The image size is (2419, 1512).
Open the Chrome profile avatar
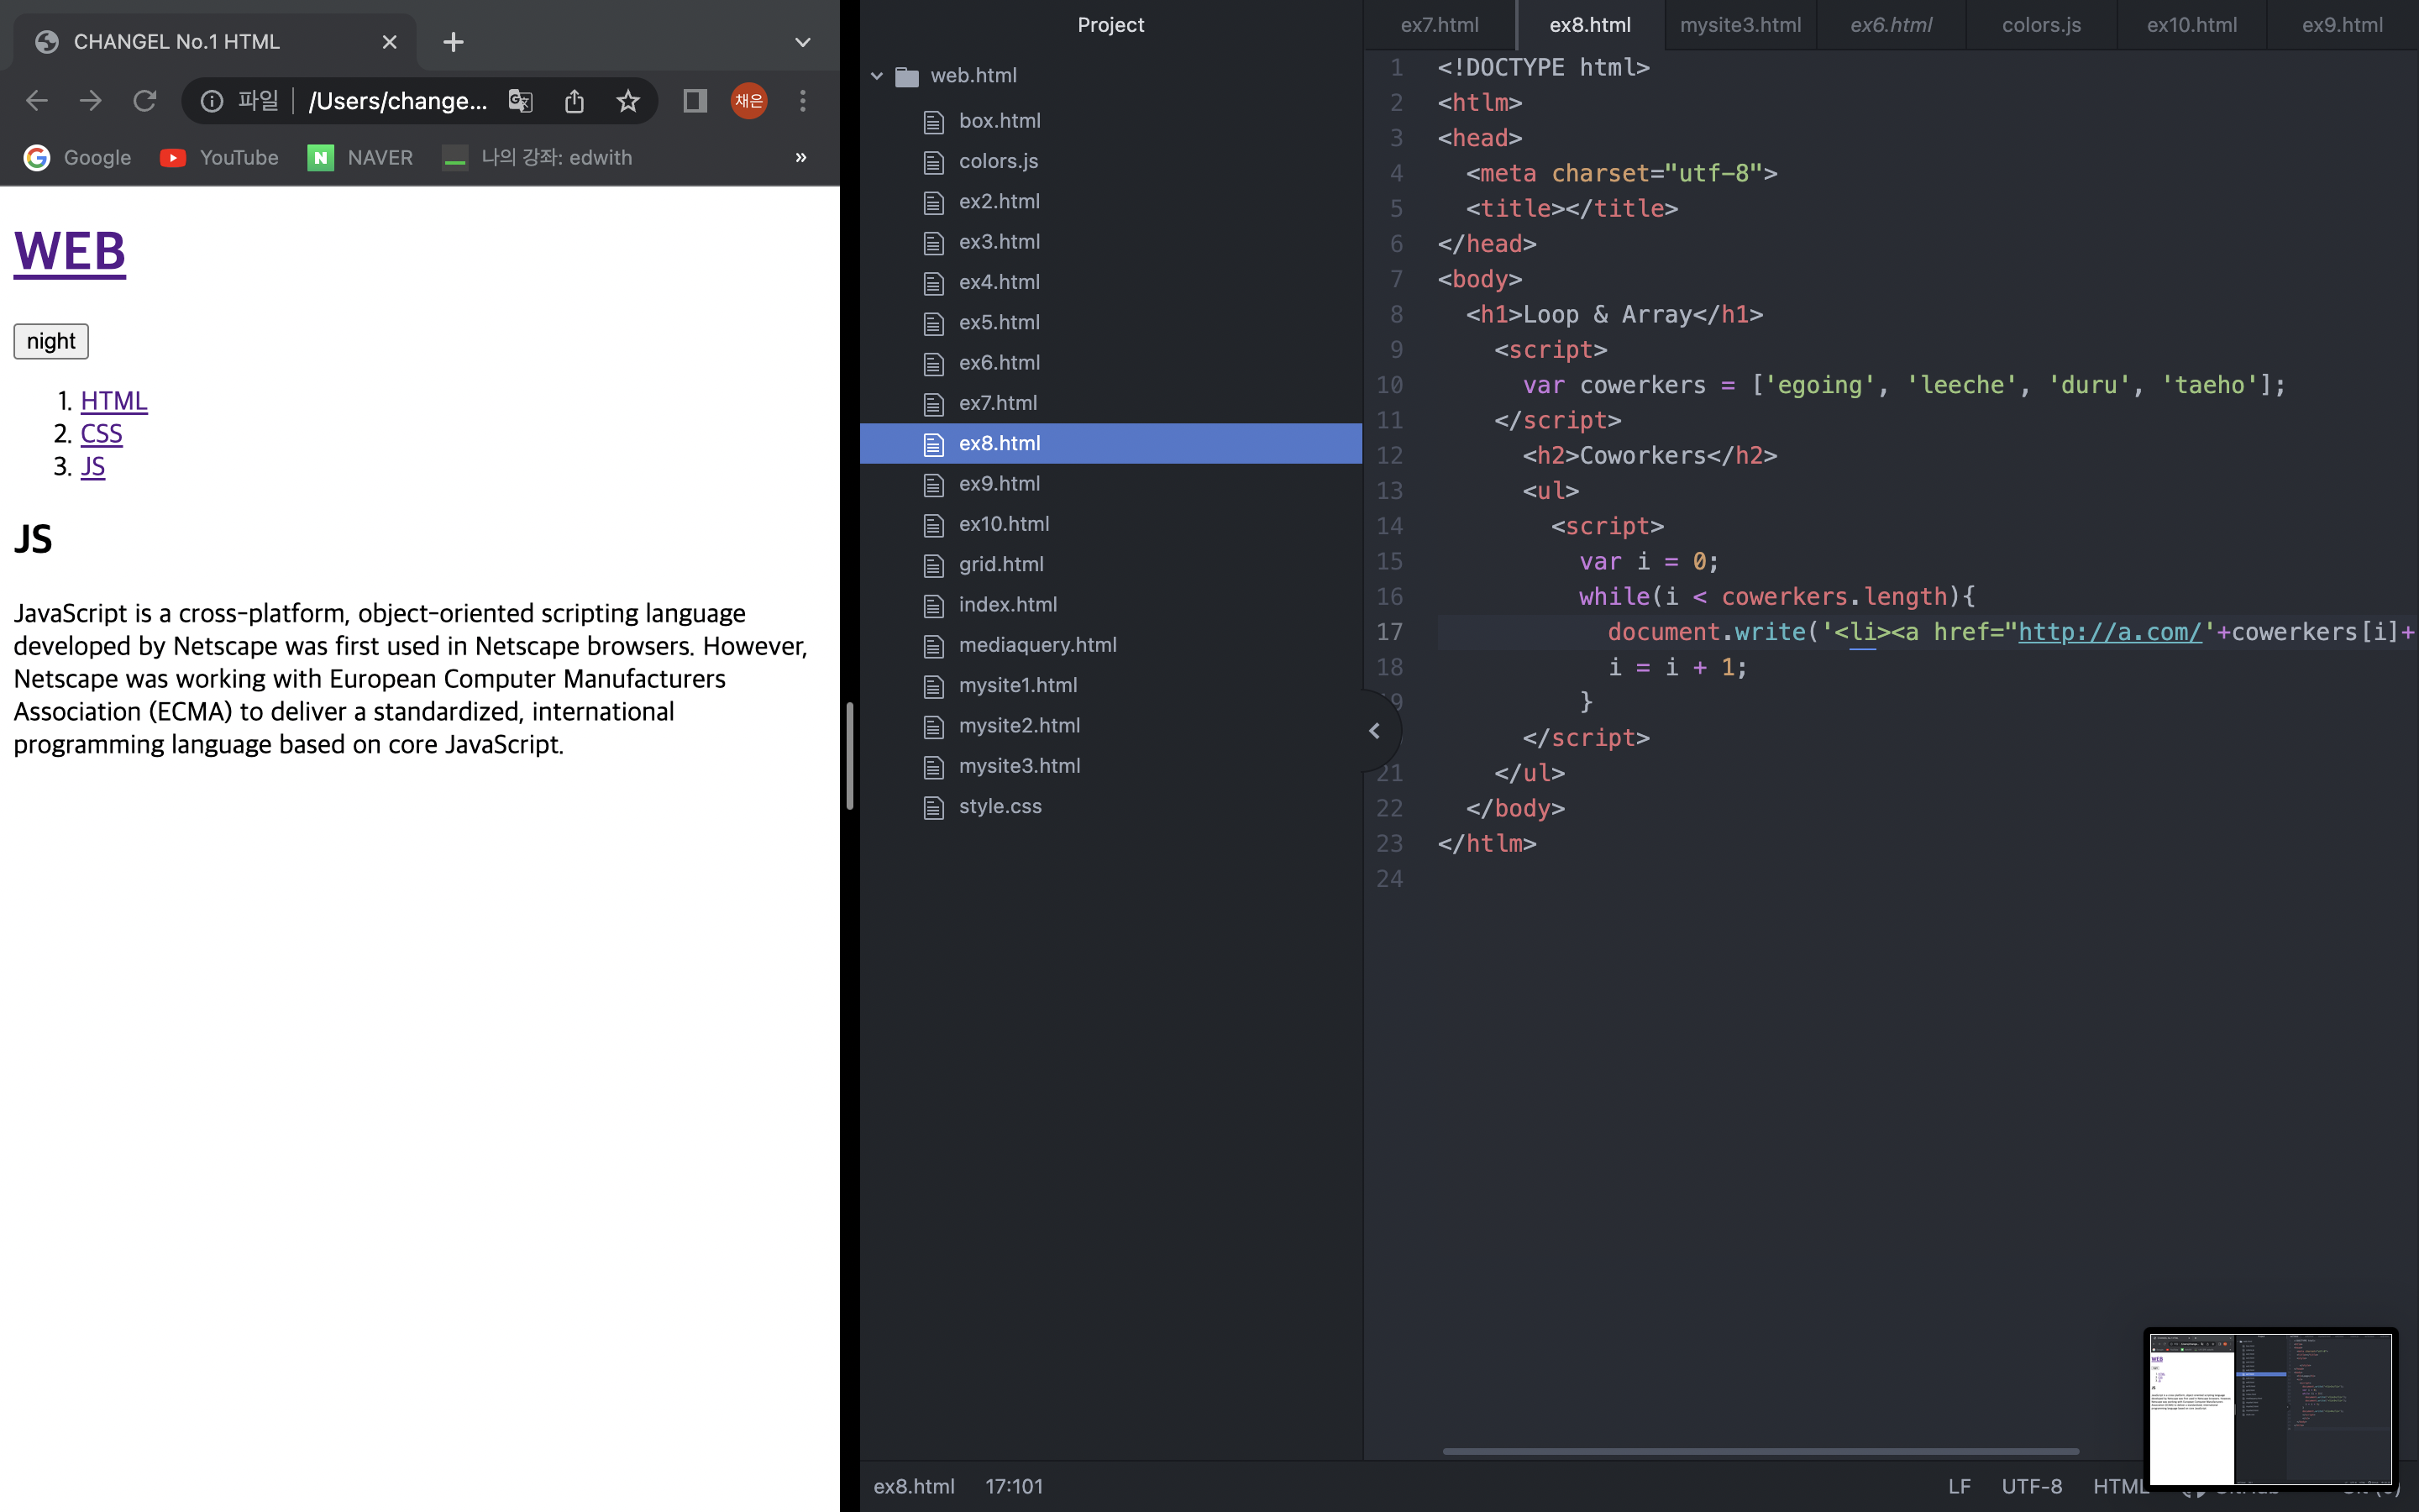point(748,101)
